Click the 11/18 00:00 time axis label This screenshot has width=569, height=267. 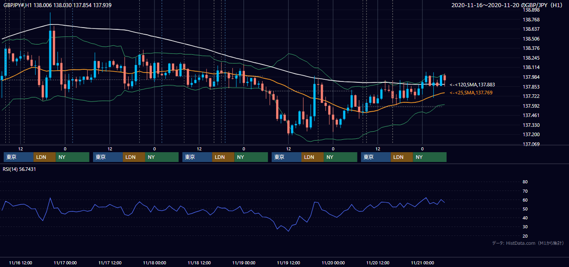click(154, 263)
